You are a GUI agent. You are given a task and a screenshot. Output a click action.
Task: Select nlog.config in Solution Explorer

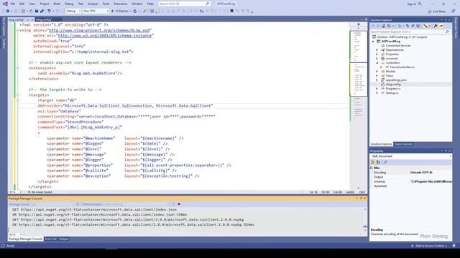[393, 85]
